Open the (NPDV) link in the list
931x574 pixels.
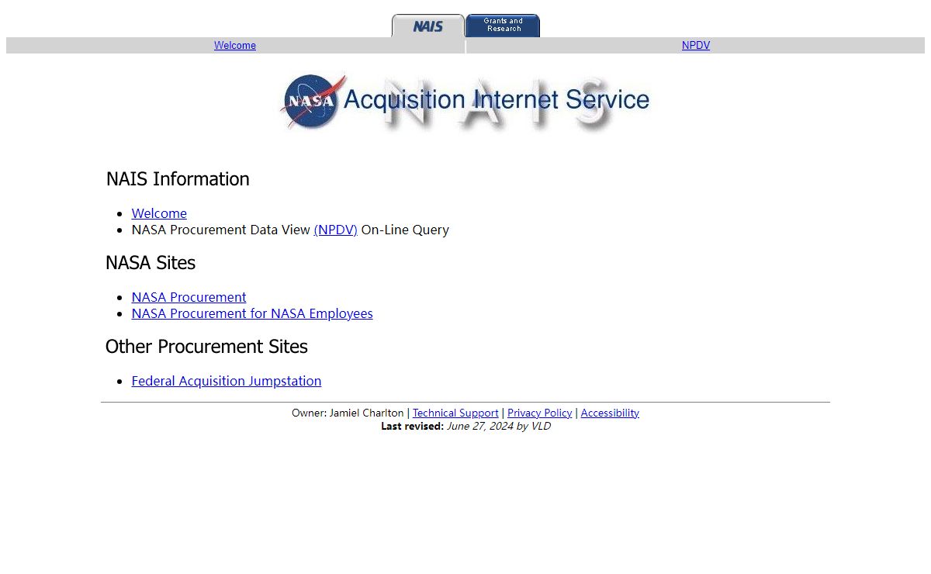tap(335, 230)
